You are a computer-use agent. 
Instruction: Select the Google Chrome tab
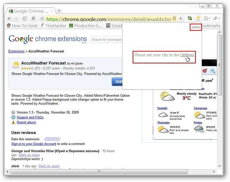click(31, 11)
